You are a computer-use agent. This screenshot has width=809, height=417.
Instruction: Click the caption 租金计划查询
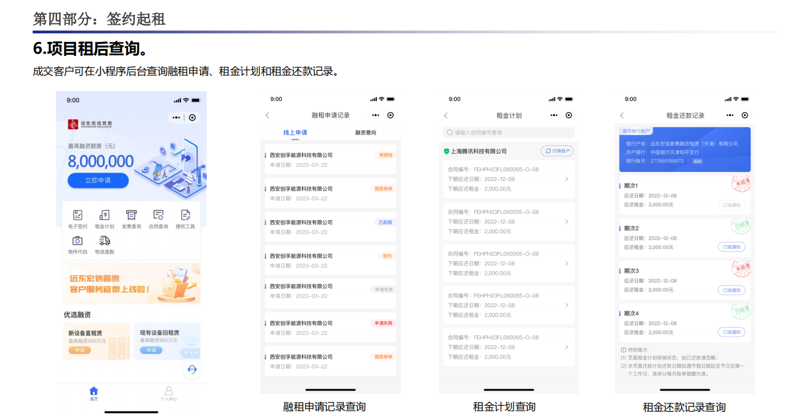point(504,407)
